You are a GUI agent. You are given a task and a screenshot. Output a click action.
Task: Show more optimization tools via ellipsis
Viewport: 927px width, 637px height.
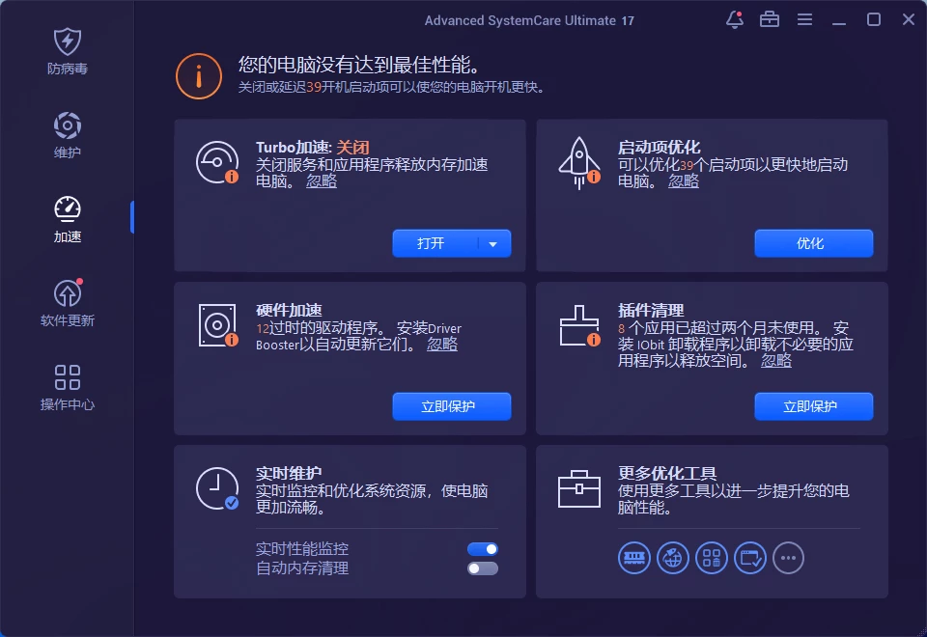pos(789,557)
